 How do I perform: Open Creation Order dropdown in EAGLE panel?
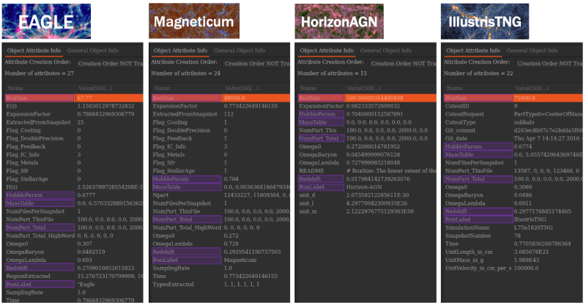click(x=109, y=64)
